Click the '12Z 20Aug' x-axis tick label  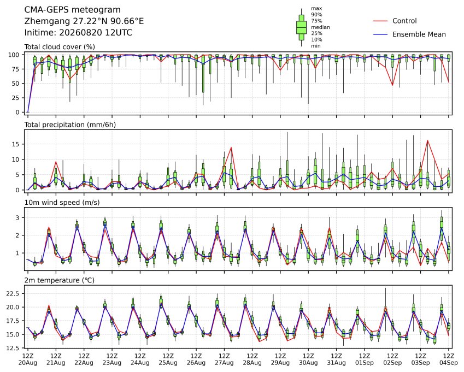[x=28, y=359]
